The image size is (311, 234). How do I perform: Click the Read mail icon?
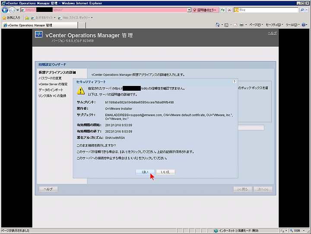click(x=235, y=25)
